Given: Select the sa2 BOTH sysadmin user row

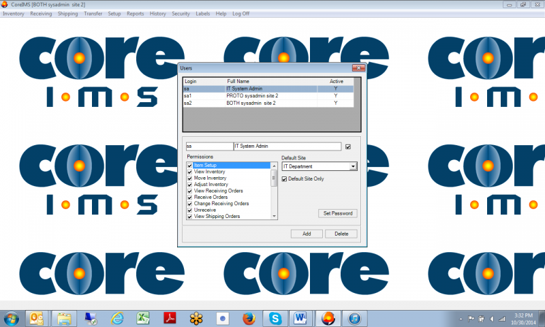Looking at the screenshot, I should pos(268,103).
